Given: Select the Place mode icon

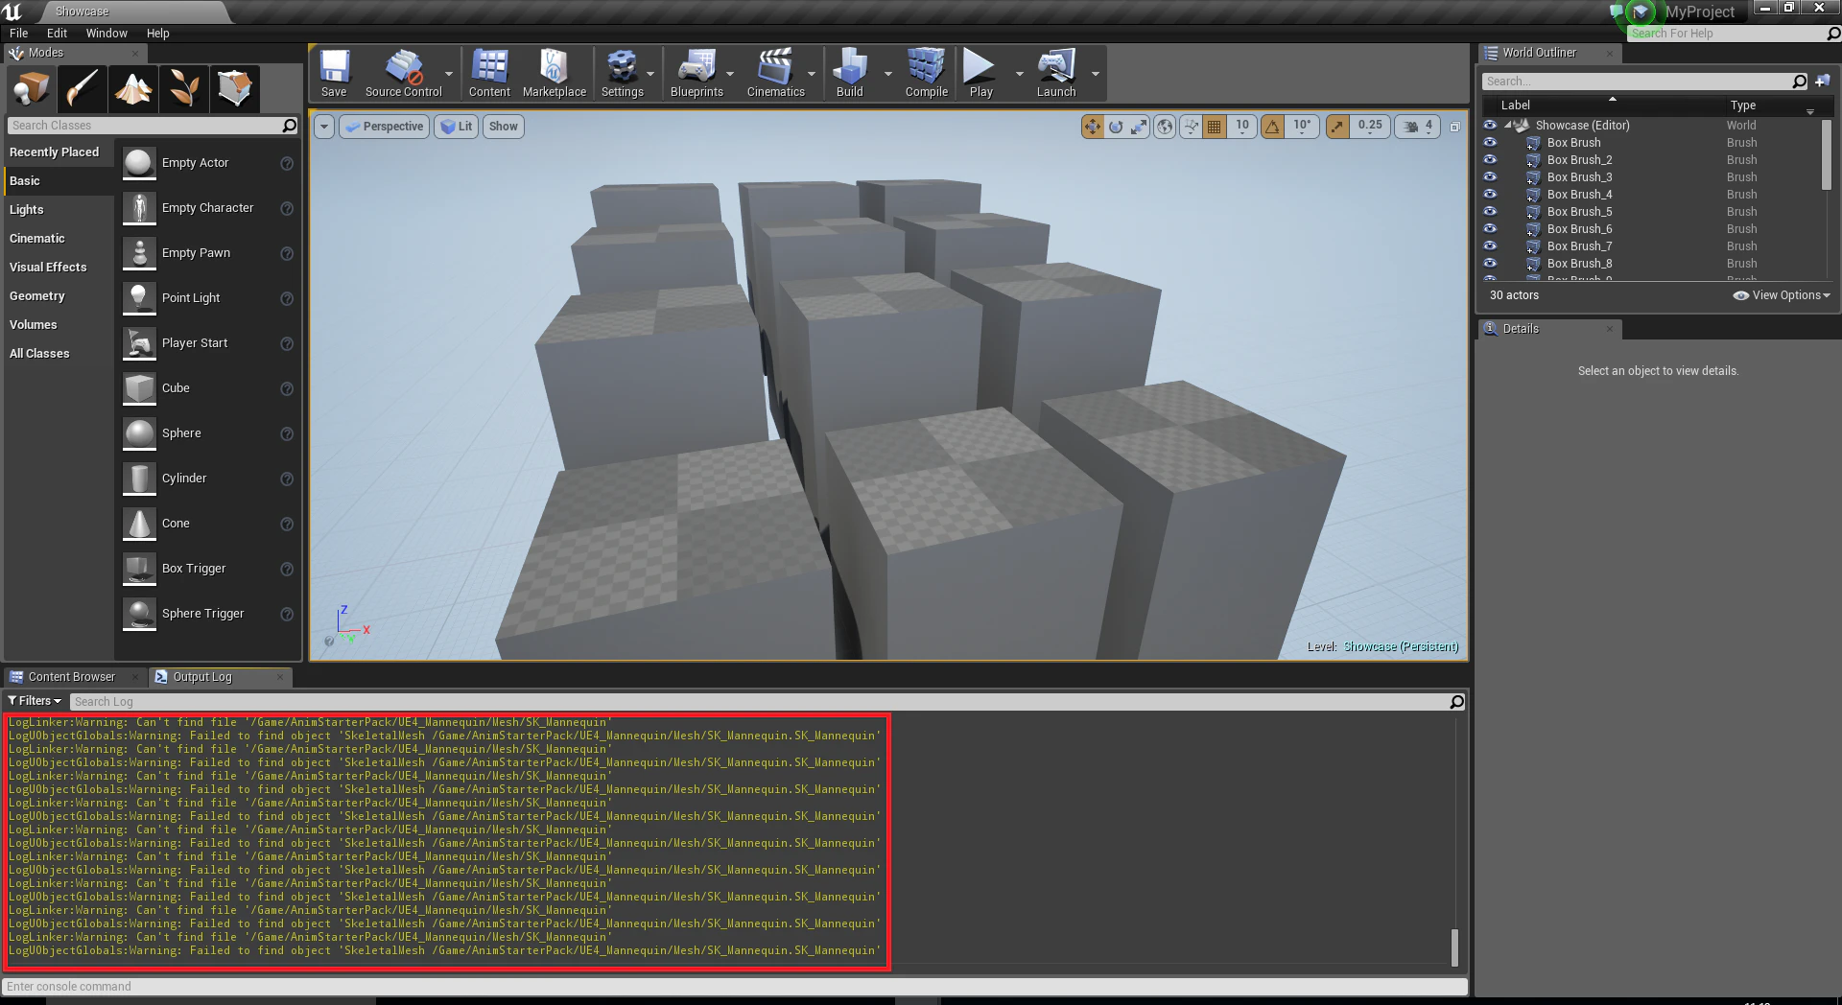Looking at the screenshot, I should pos(32,89).
